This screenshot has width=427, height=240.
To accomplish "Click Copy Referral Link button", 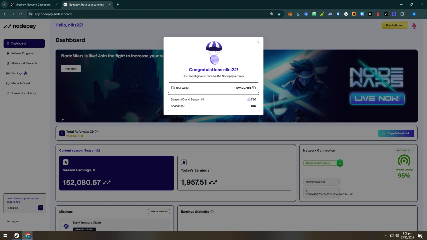I will [x=396, y=133].
